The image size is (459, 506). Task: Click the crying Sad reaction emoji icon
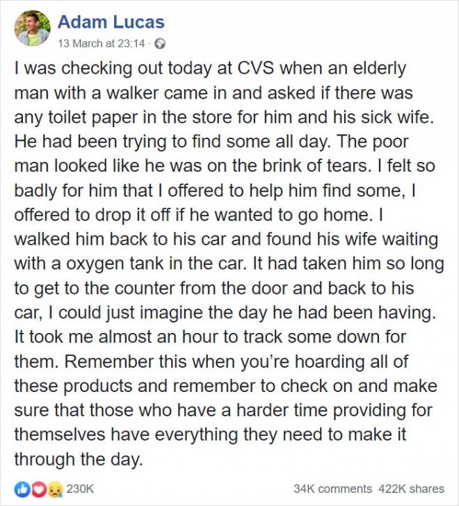(55, 489)
